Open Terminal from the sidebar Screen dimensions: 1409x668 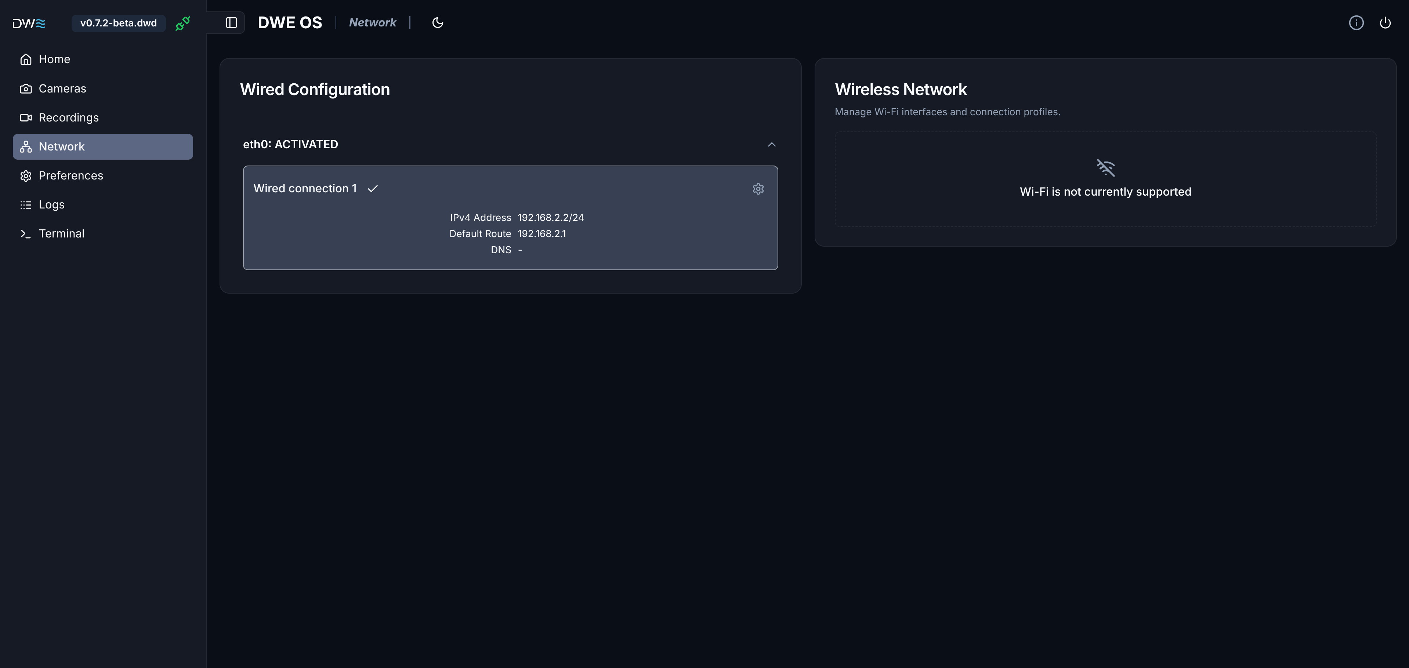pyautogui.click(x=103, y=233)
